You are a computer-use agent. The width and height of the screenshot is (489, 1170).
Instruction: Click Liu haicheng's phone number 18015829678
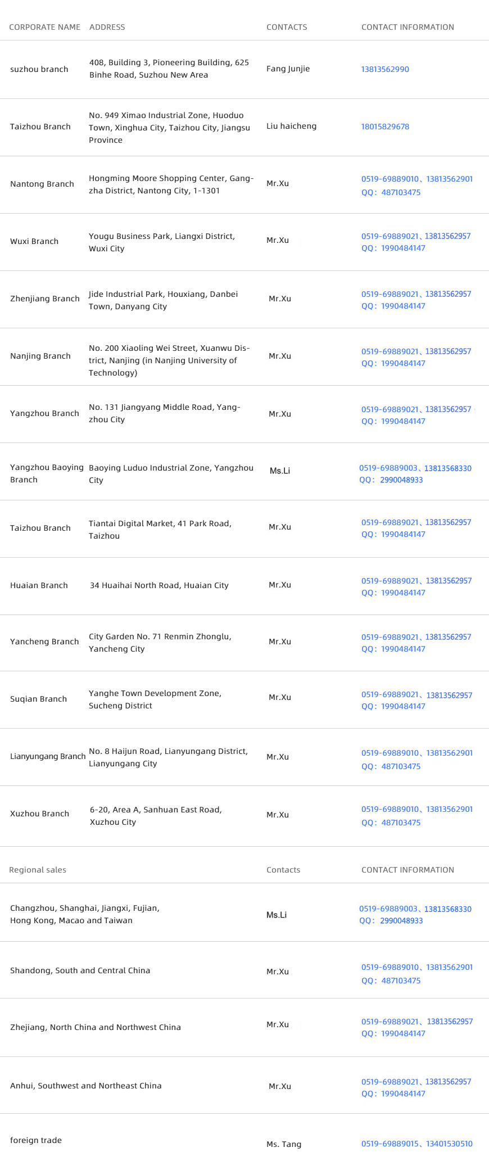[385, 127]
